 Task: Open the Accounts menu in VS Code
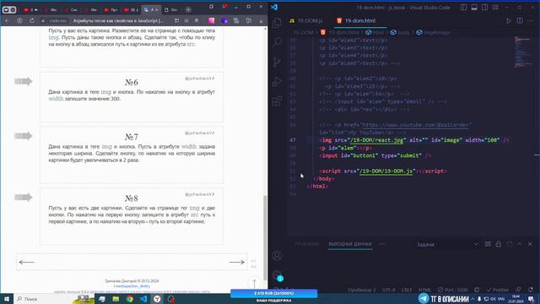pyautogui.click(x=277, y=256)
